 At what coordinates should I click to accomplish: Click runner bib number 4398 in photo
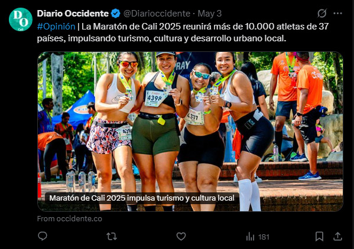[x=154, y=99]
